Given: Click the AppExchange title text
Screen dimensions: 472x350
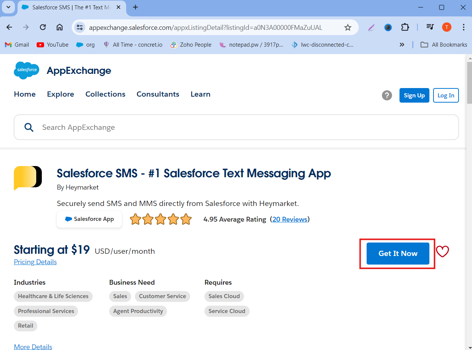Looking at the screenshot, I should click(79, 71).
